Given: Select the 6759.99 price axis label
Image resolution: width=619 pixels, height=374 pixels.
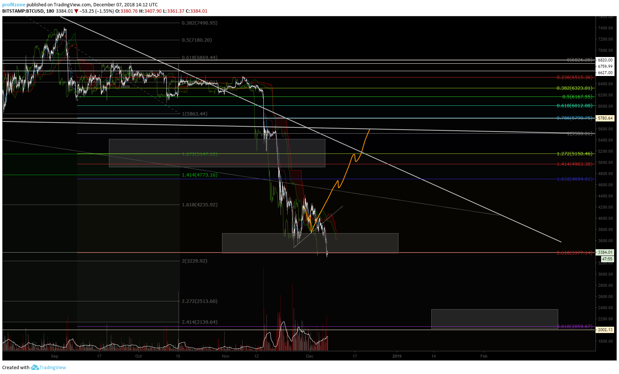Looking at the screenshot, I should tap(605, 66).
